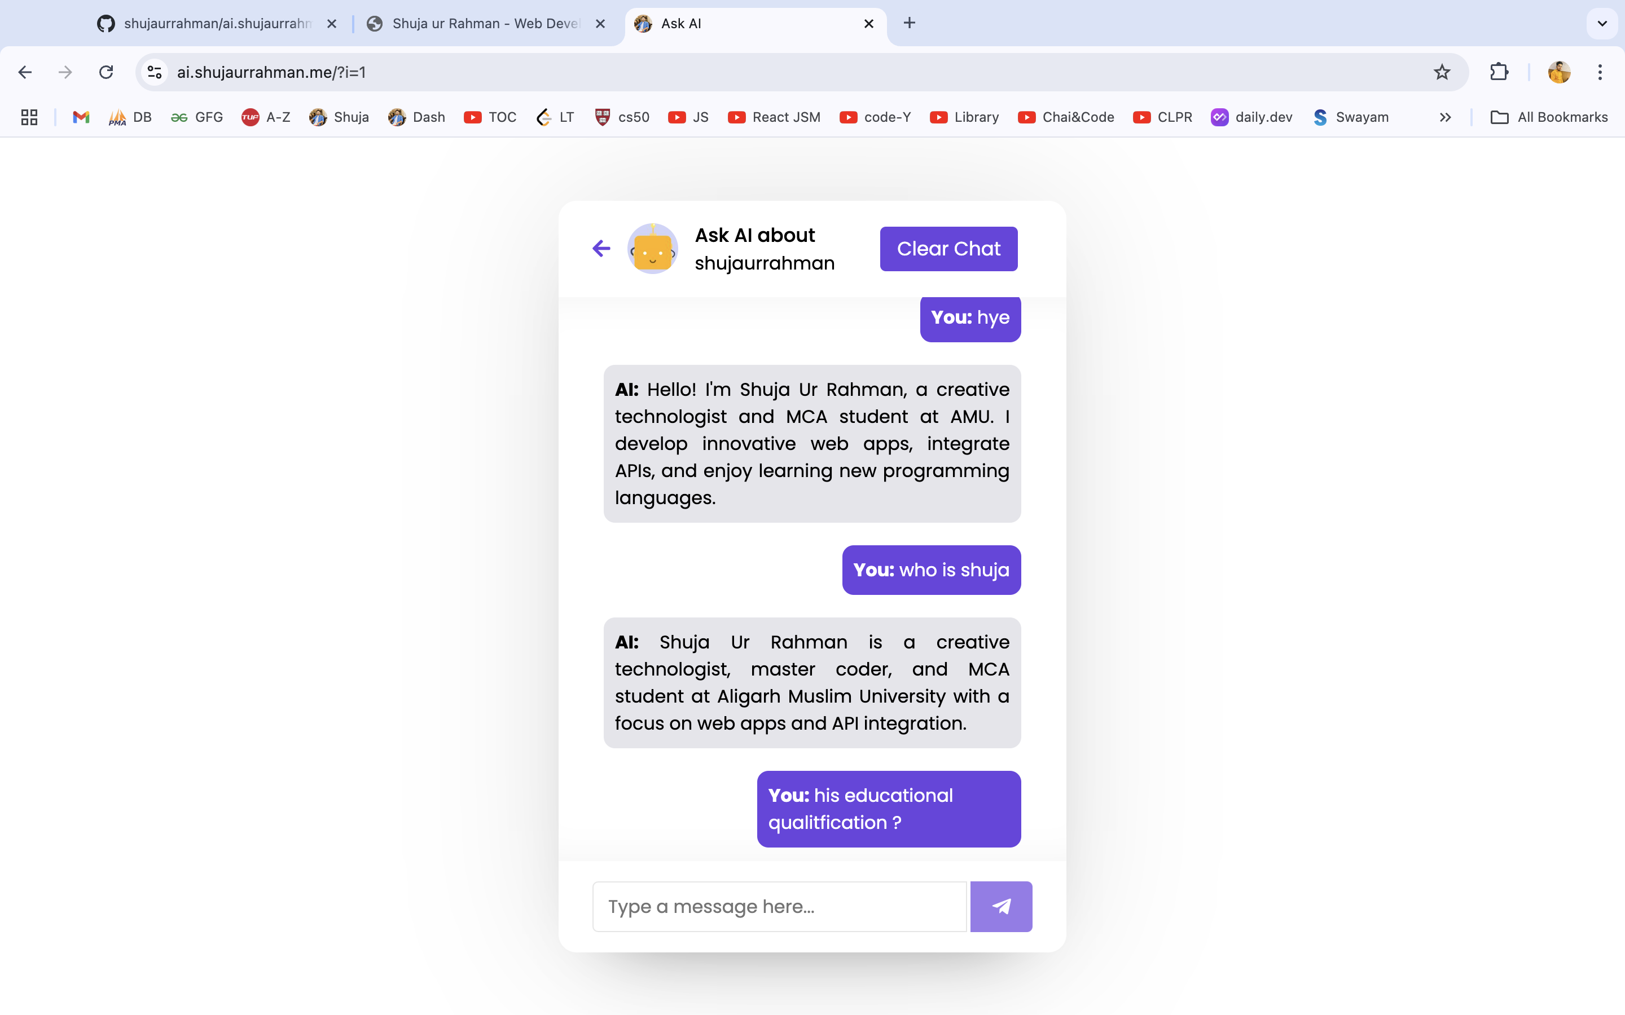Open the React JSM bookmark
This screenshot has height=1015, width=1625.
(774, 117)
